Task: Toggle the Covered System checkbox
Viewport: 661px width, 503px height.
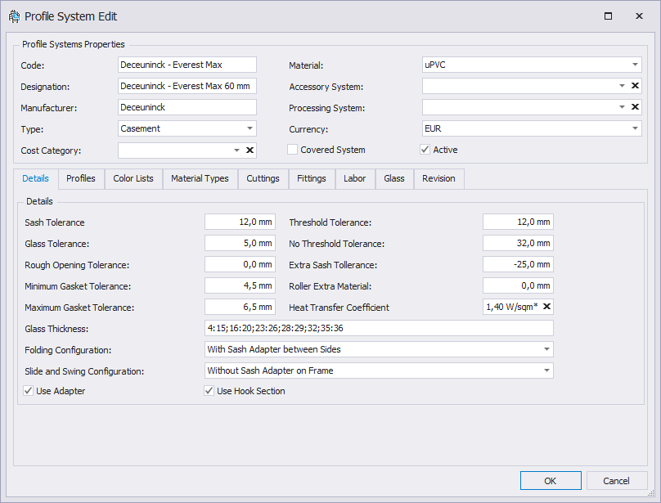Action: 293,150
